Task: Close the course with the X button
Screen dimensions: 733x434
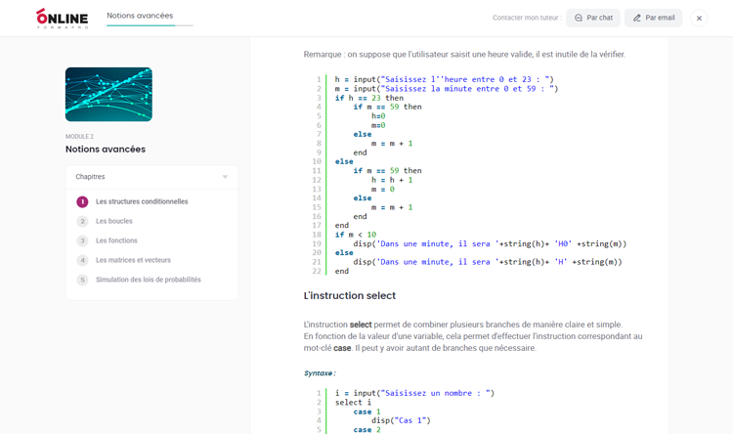Action: pos(699,19)
